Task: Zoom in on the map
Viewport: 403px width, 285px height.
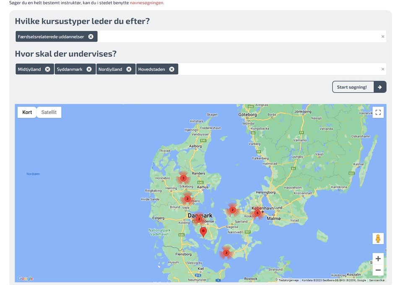Action: tap(378, 259)
